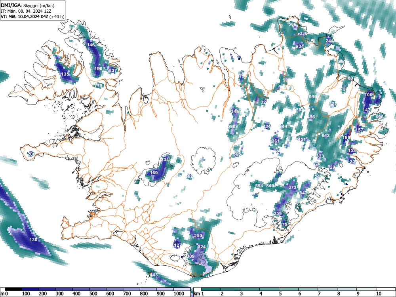Click the visibility value 443 off the south coast
The height and width of the screenshot is (297, 396).
[x=154, y=275]
